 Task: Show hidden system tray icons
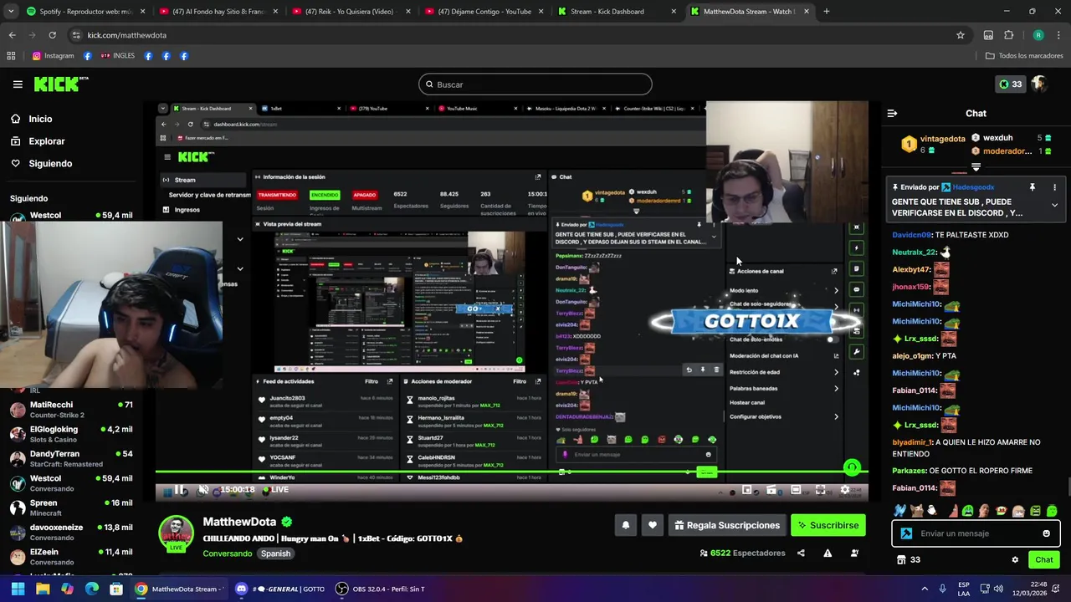click(925, 589)
